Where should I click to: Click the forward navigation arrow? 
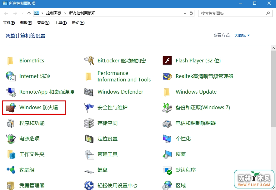(15, 13)
